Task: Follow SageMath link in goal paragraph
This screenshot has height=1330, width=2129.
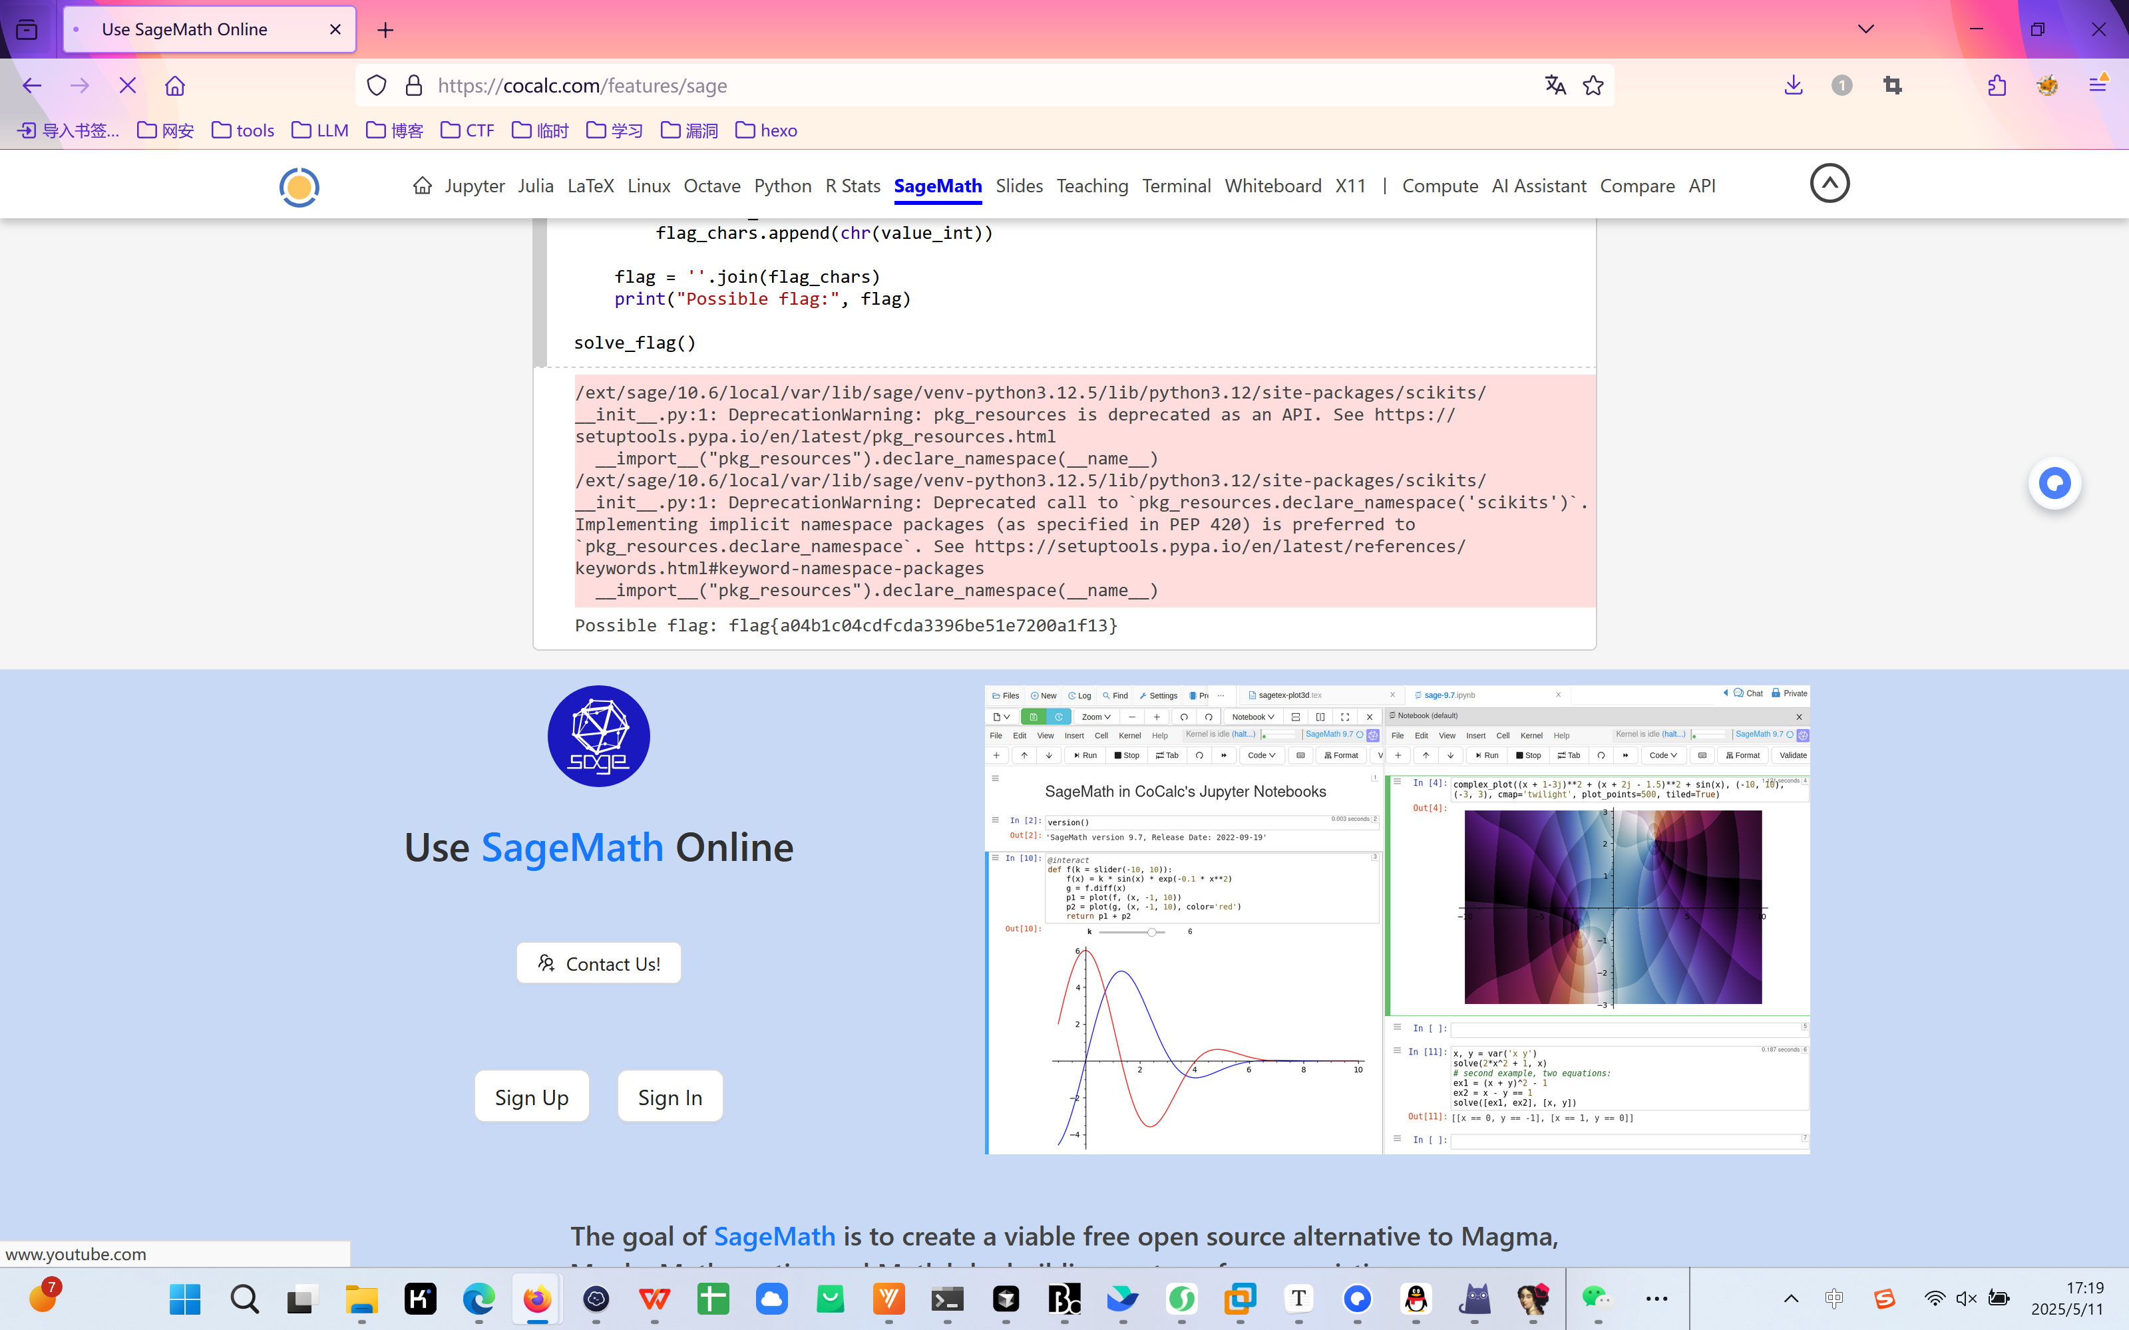Action: [x=774, y=1236]
